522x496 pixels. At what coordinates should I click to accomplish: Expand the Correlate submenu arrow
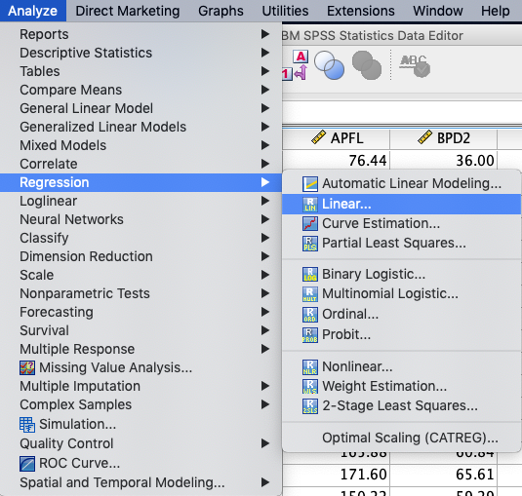coord(265,164)
